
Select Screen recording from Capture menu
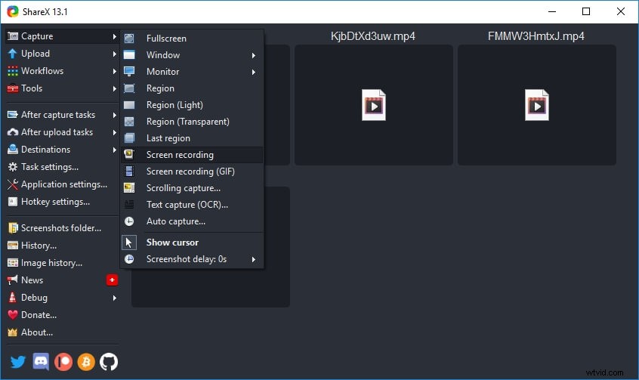pos(180,155)
